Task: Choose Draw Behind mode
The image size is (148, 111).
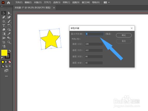Action: coord(6,66)
